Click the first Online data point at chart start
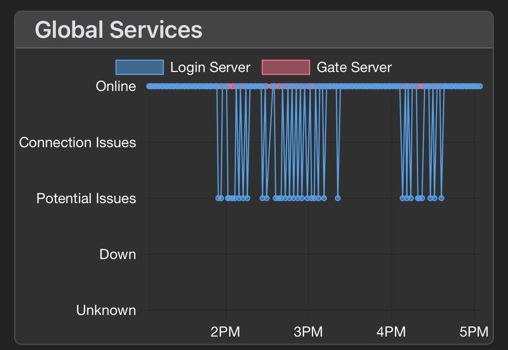Image resolution: width=508 pixels, height=350 pixels. click(149, 86)
